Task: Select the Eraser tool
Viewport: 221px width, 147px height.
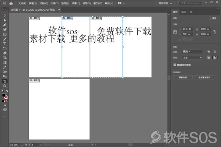Action: [5, 53]
